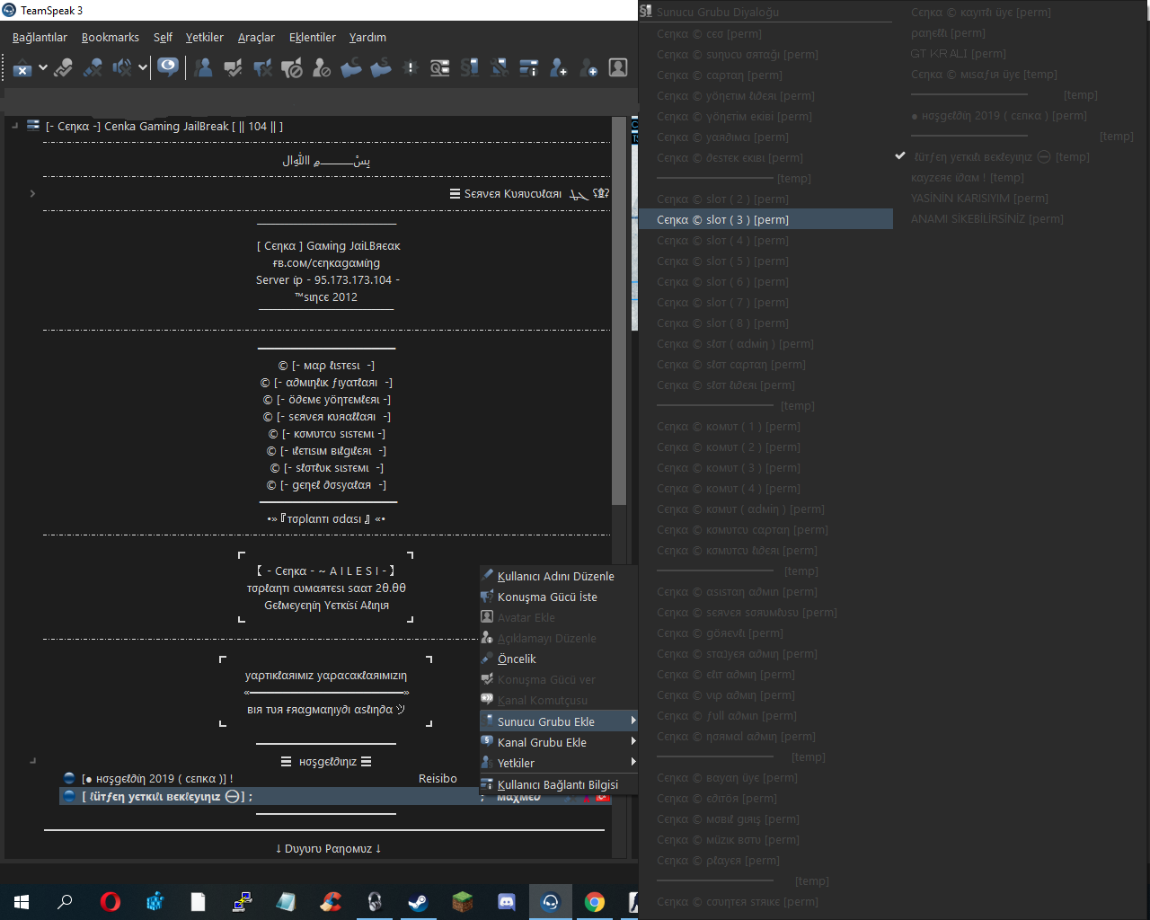Choose Kullanıcı Bağlantı Bilgisi from the context menu
The width and height of the screenshot is (1150, 920).
[x=559, y=784]
